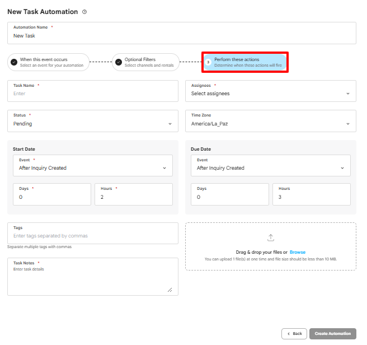Select the Perform these actions step
The image size is (367, 345).
(x=245, y=62)
